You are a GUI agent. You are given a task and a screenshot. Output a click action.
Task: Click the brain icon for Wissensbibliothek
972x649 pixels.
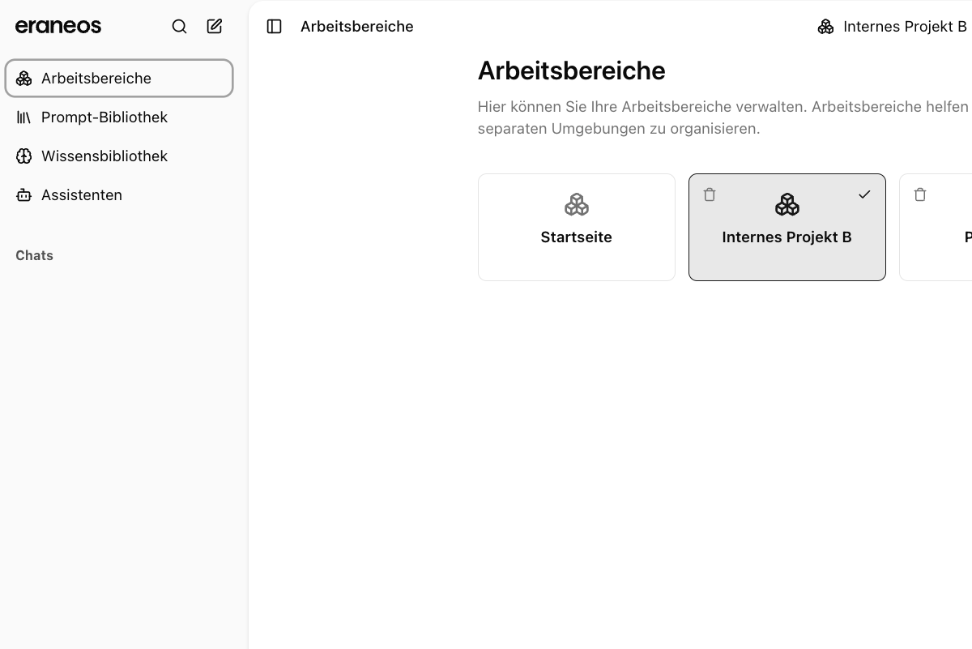click(x=24, y=156)
